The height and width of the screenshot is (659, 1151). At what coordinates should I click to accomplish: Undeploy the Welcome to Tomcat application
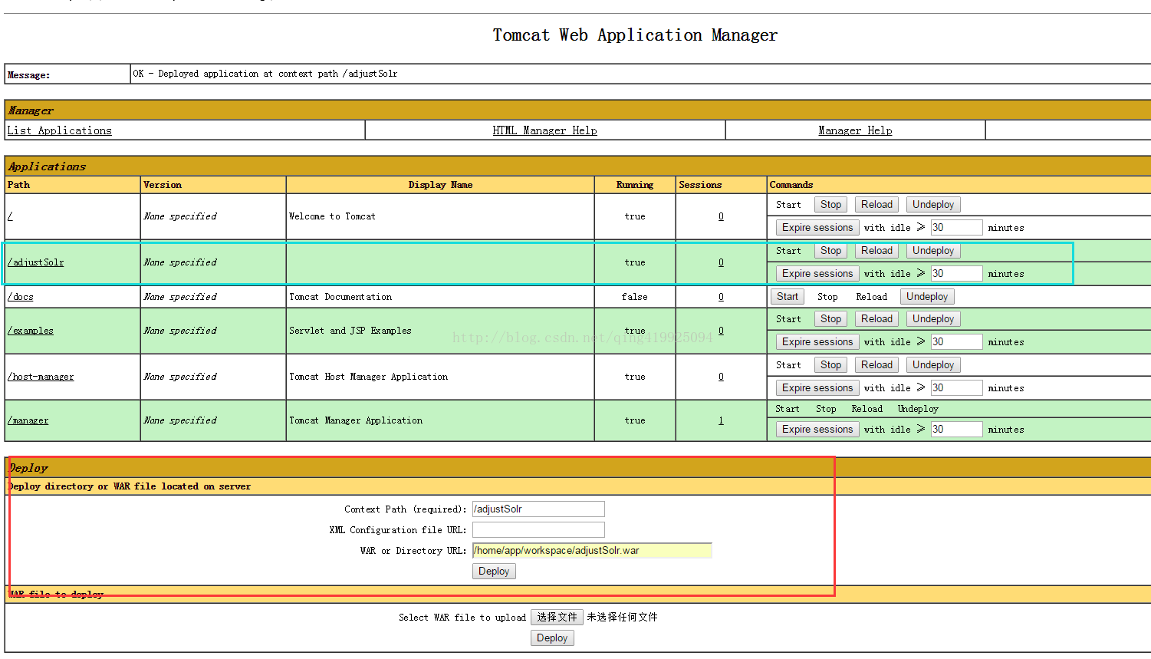[x=933, y=205]
